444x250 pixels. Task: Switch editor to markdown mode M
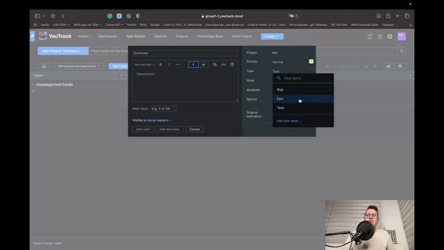(x=203, y=65)
